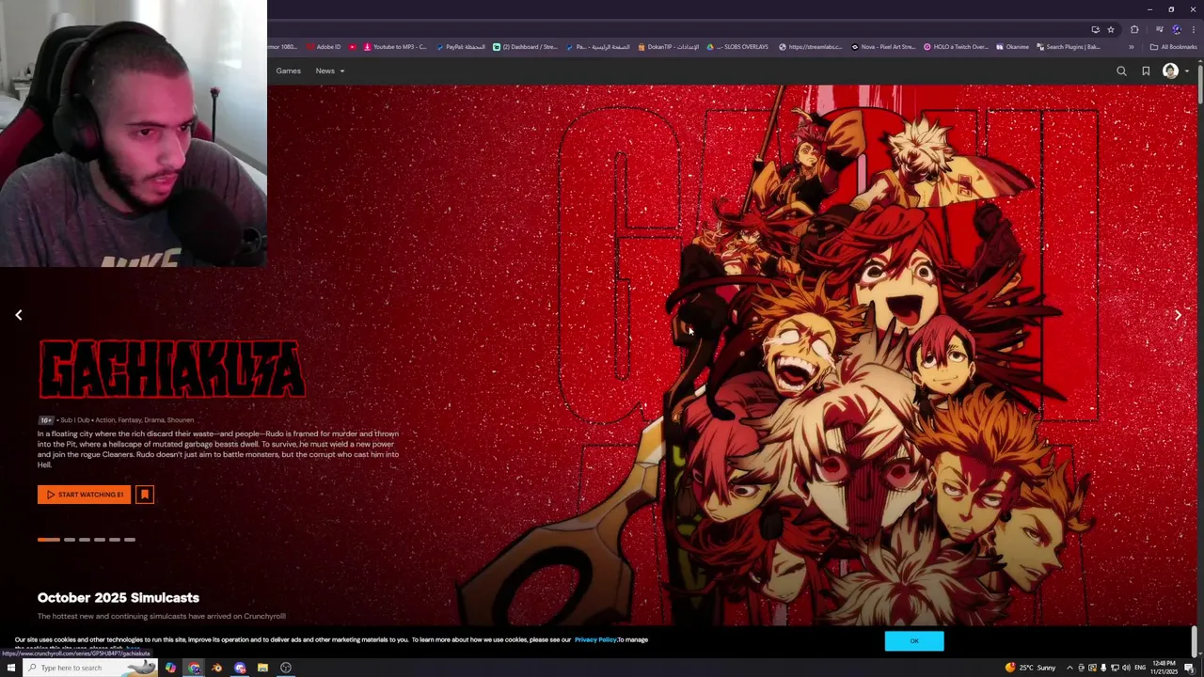
Task: Open the browser media control icon
Action: pos(1159,29)
